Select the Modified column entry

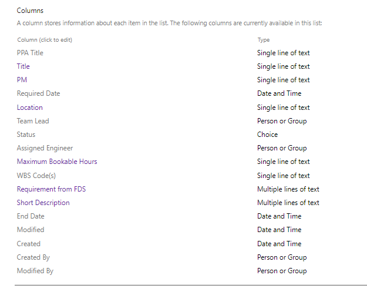point(31,230)
